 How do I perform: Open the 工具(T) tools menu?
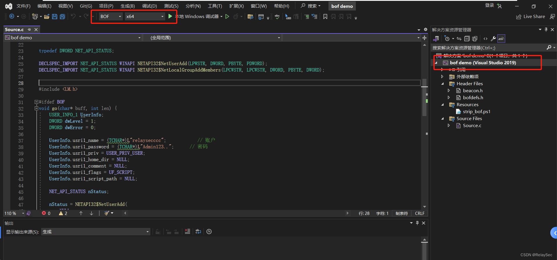215,6
